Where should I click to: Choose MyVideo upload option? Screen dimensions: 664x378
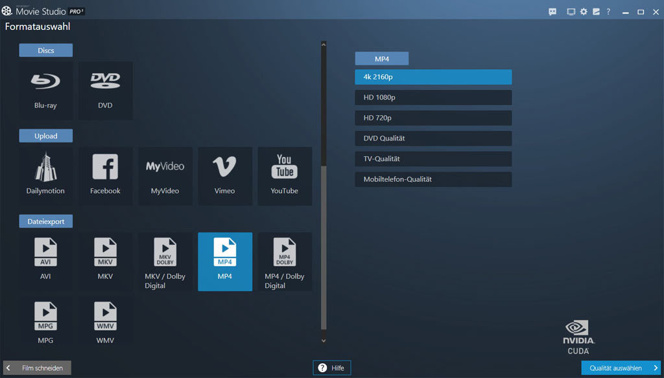[165, 176]
